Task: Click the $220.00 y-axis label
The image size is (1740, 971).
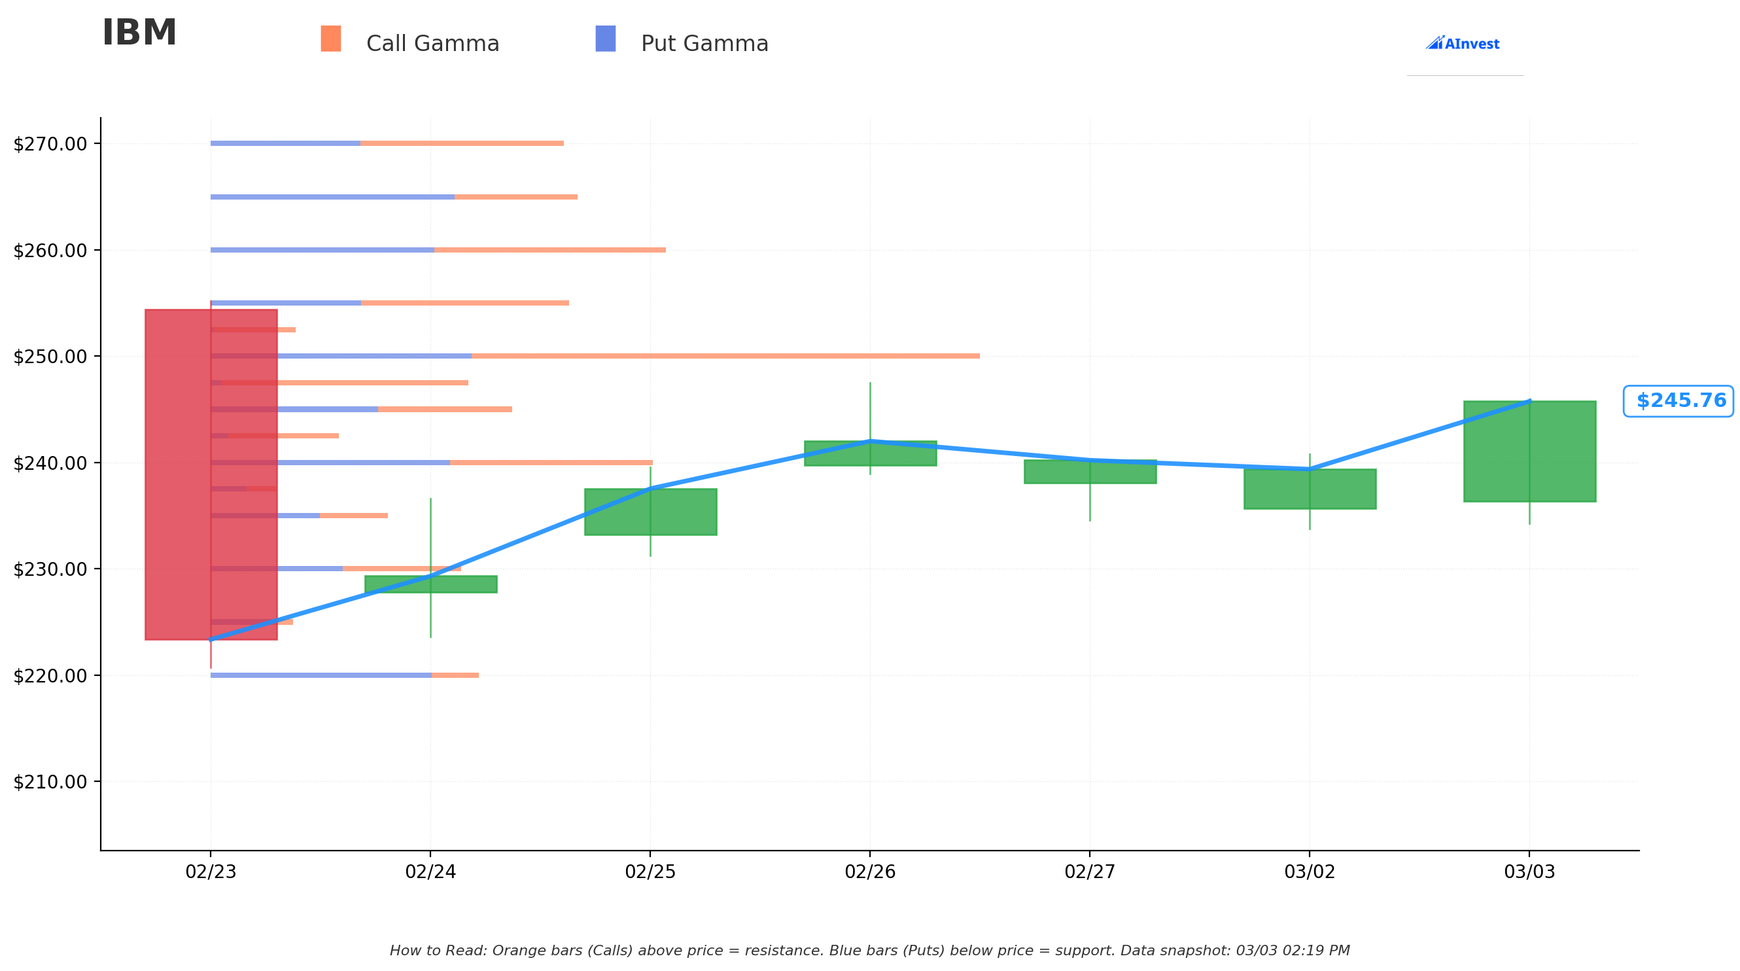Action: (x=50, y=676)
